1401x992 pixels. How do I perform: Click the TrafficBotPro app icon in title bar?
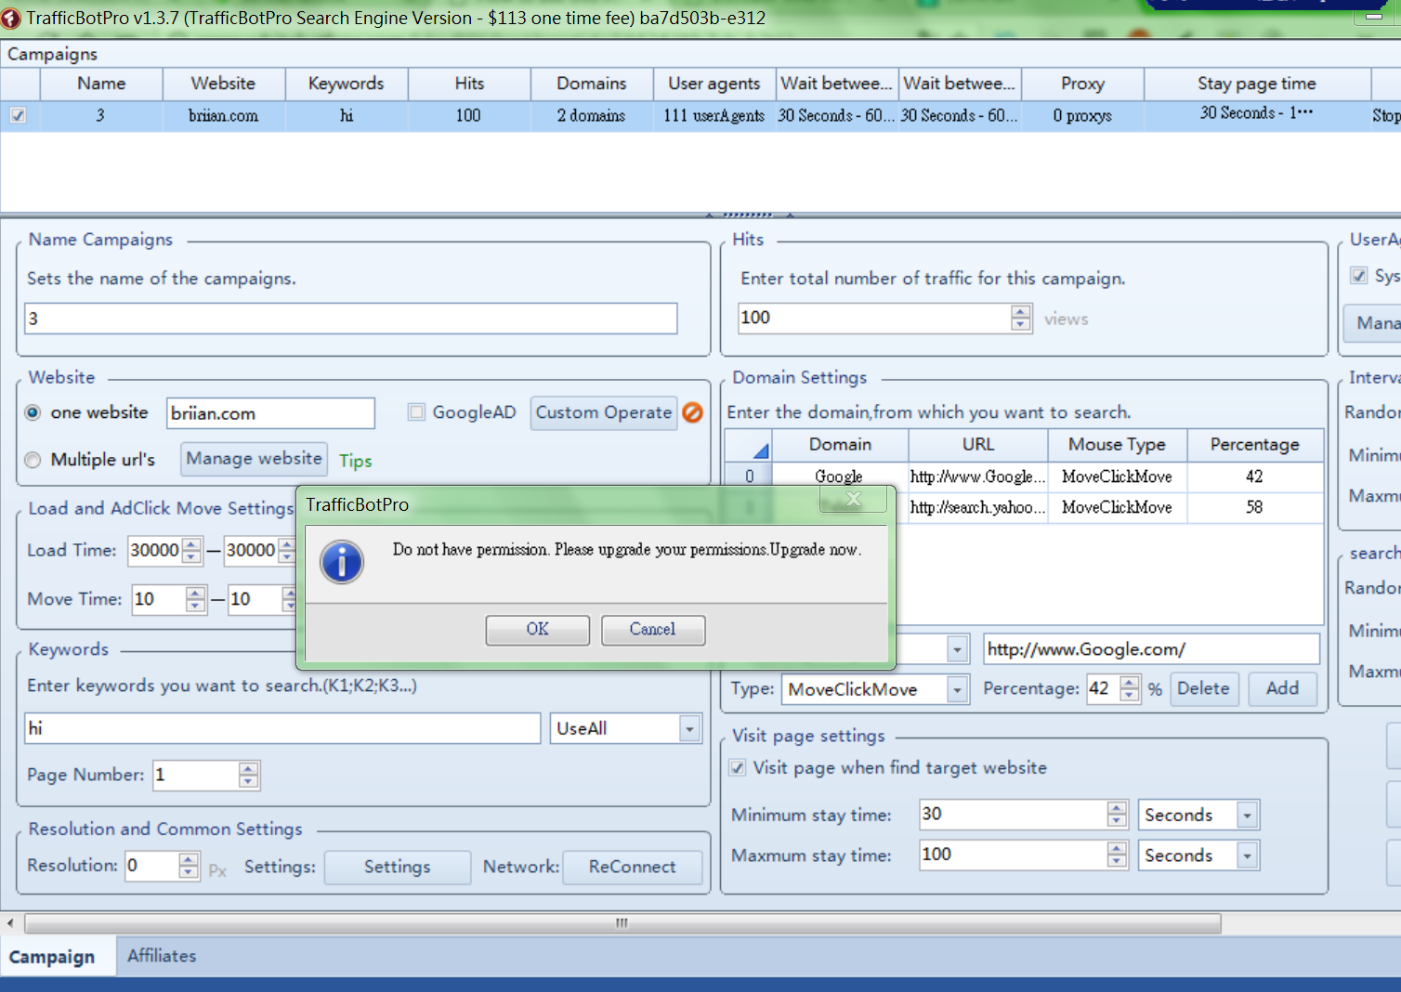point(11,19)
